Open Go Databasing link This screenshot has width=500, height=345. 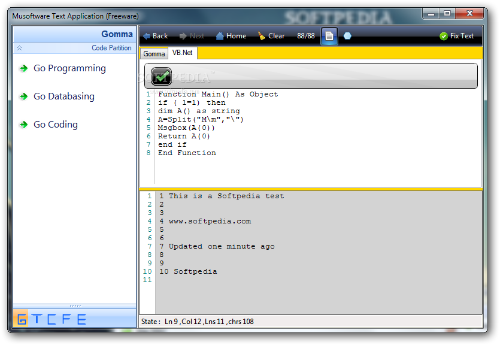64,96
